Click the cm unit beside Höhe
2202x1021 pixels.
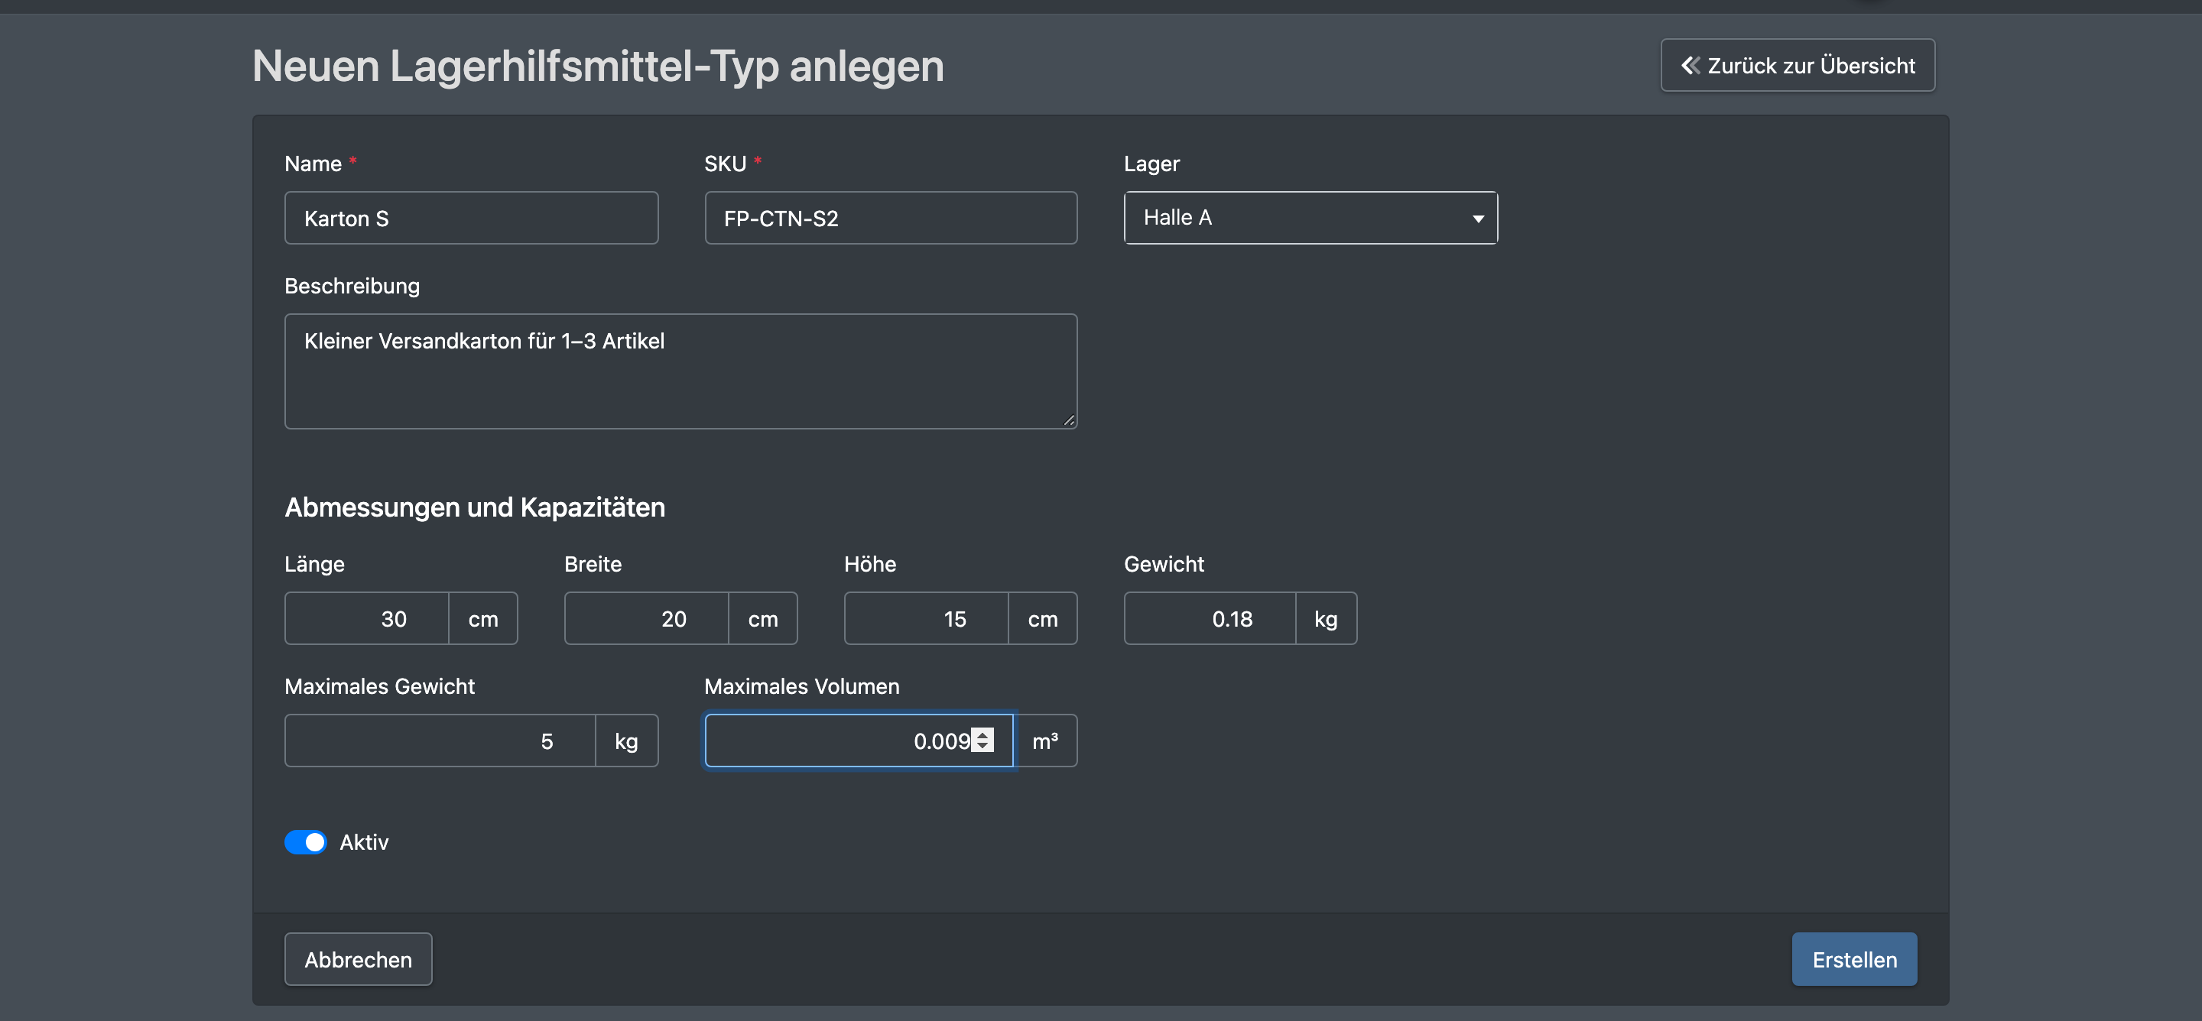[1042, 617]
